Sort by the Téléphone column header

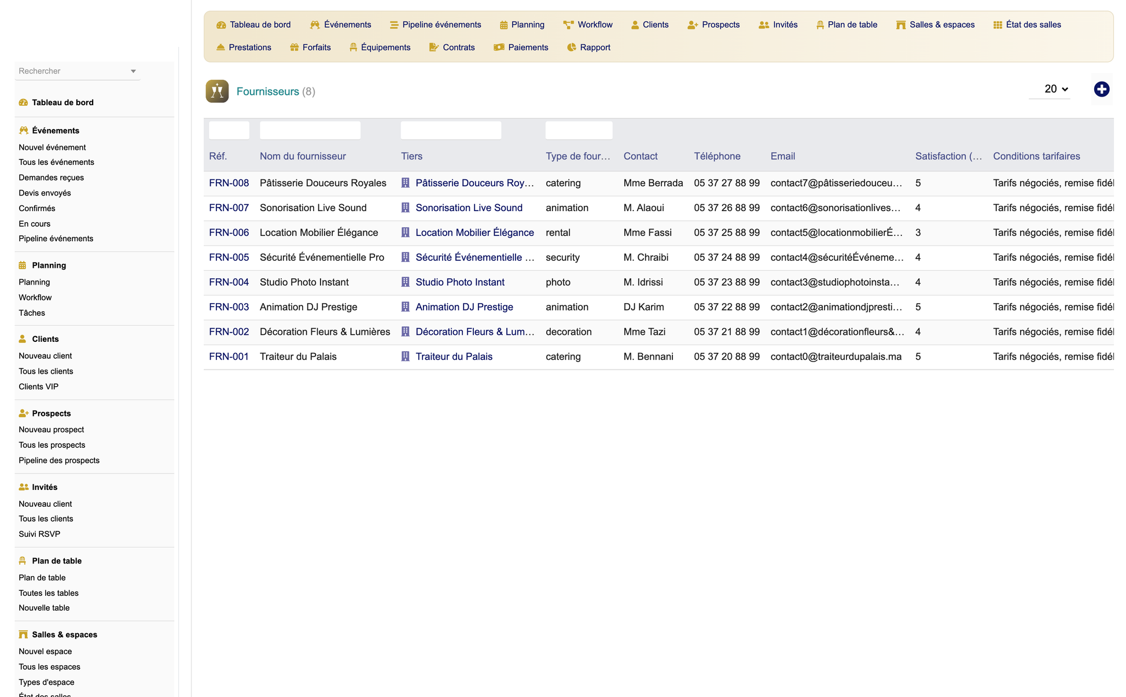click(717, 156)
